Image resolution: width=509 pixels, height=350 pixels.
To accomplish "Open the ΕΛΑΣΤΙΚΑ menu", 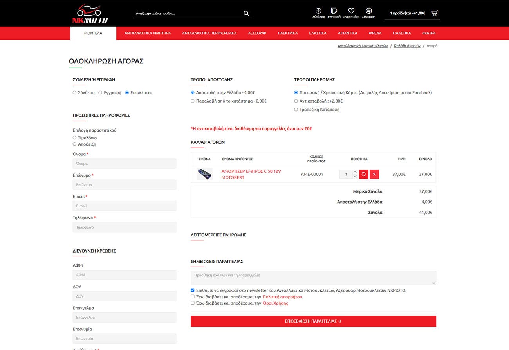I will tap(318, 33).
